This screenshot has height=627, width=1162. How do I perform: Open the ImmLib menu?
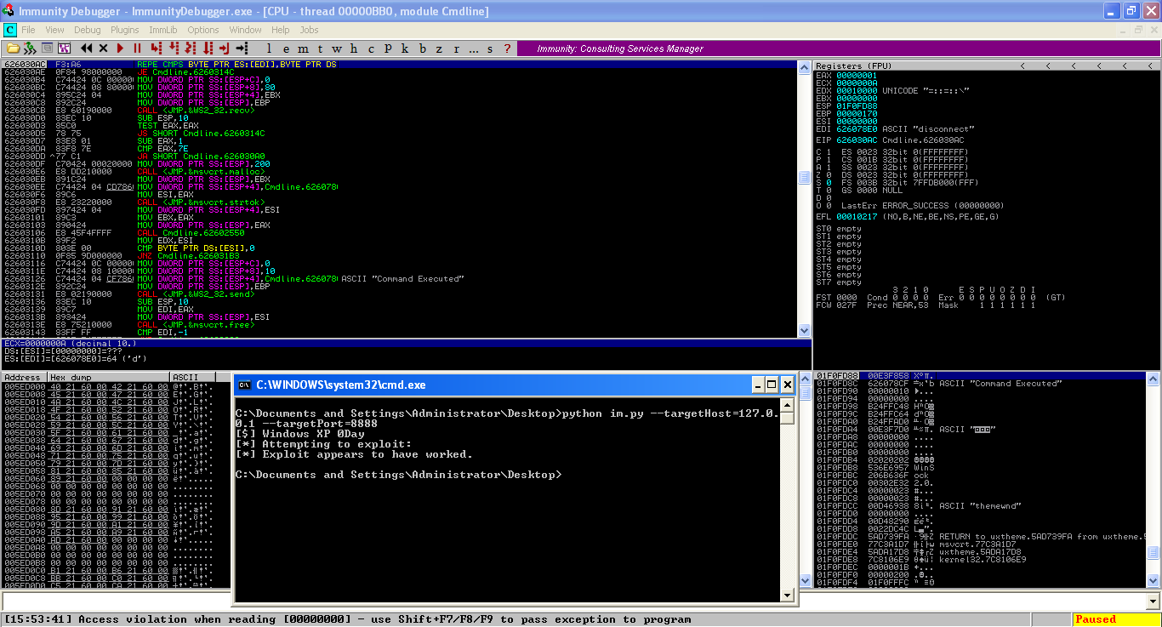tap(162, 30)
